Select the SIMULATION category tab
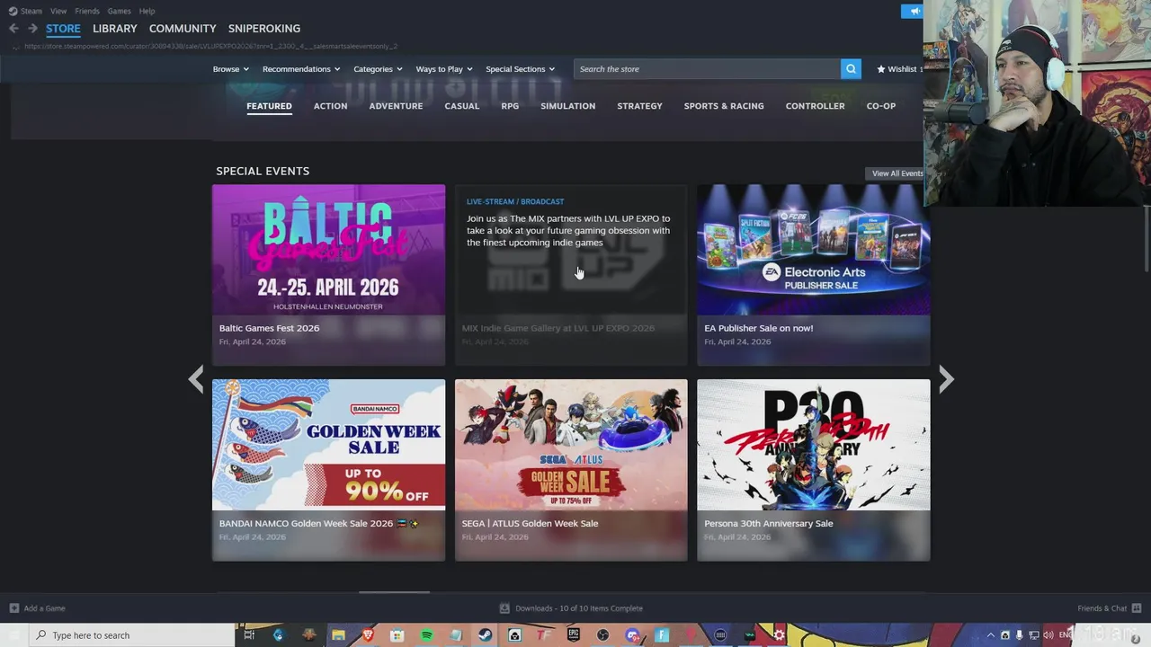Viewport: 1151px width, 647px height. (x=567, y=106)
